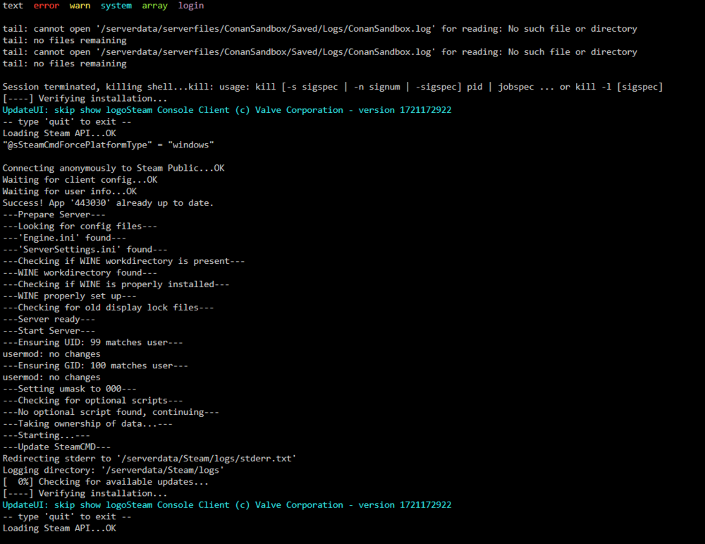705x544 pixels.
Task: Click 'Waiting for client config...OK' line
Action: [80, 180]
